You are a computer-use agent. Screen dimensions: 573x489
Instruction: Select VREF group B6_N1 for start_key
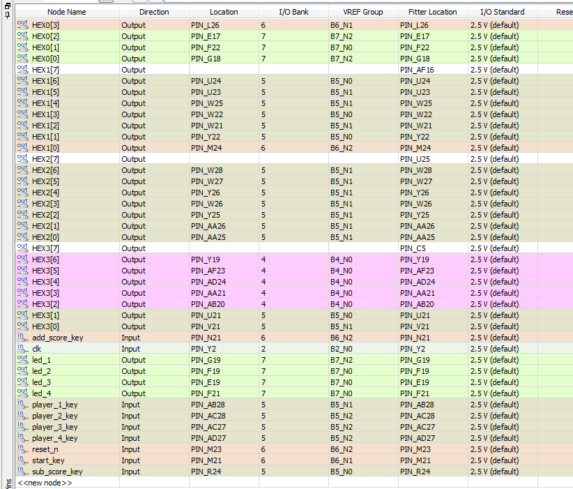pyautogui.click(x=363, y=460)
